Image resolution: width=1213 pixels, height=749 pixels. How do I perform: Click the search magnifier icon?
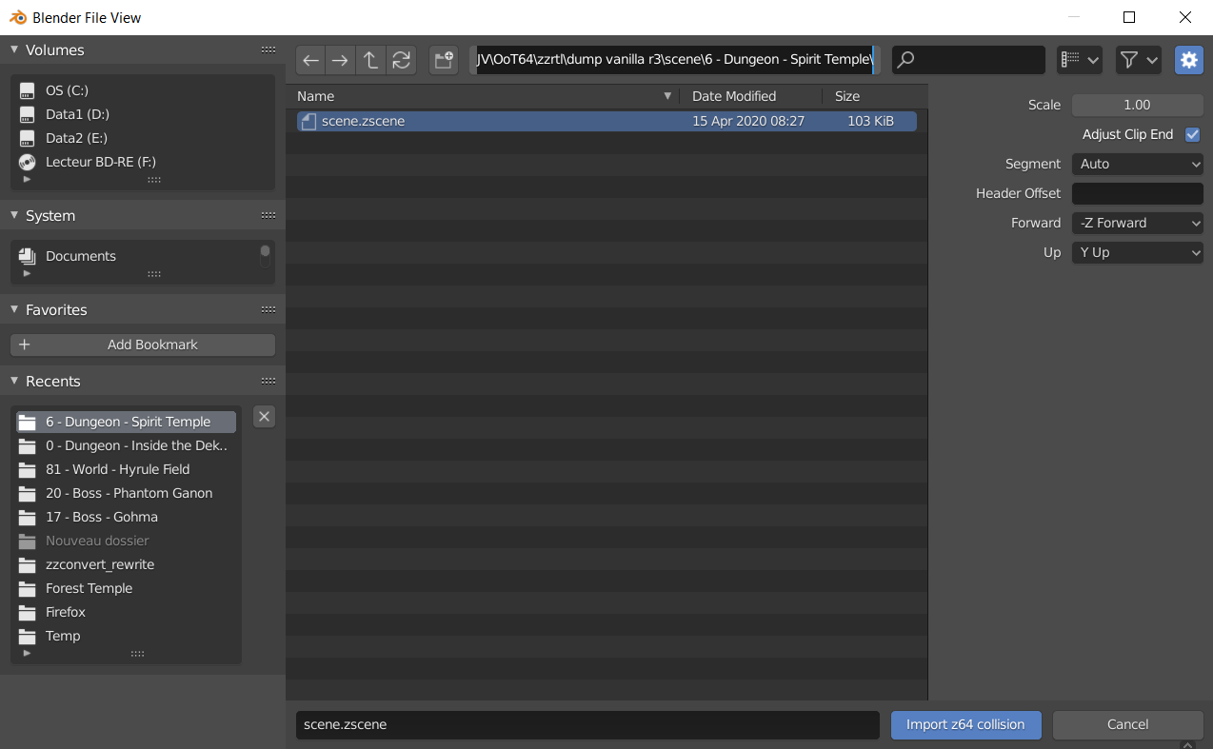[906, 60]
